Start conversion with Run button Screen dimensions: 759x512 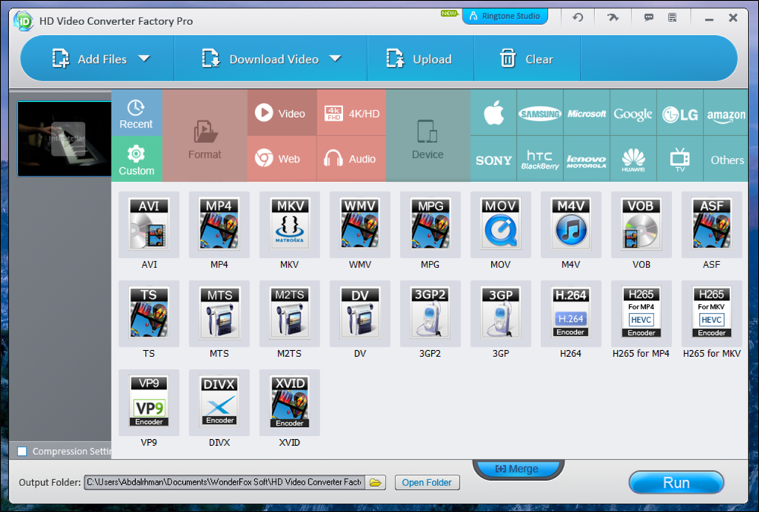pyautogui.click(x=676, y=482)
